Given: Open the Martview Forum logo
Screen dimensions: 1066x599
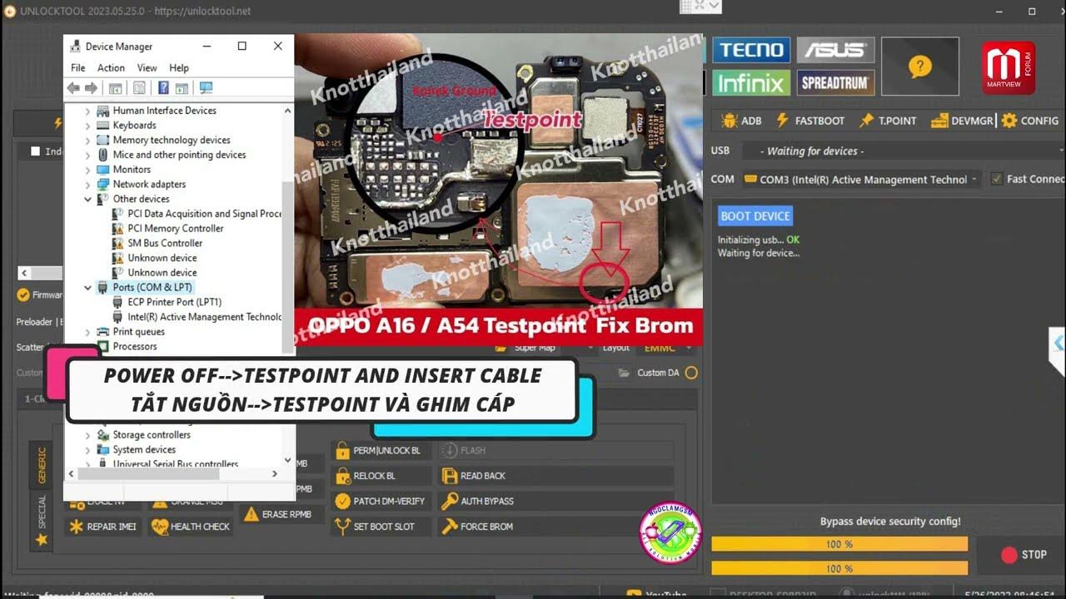Looking at the screenshot, I should (x=1009, y=67).
